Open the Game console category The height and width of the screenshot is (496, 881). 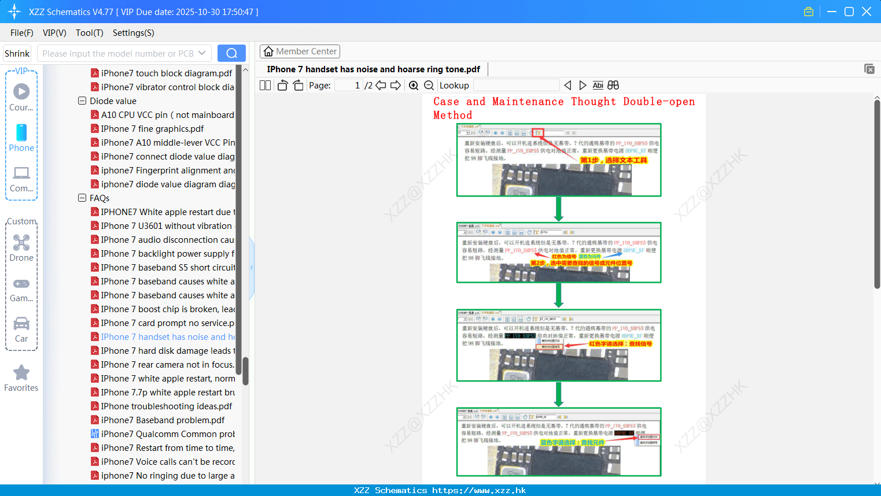(x=21, y=289)
